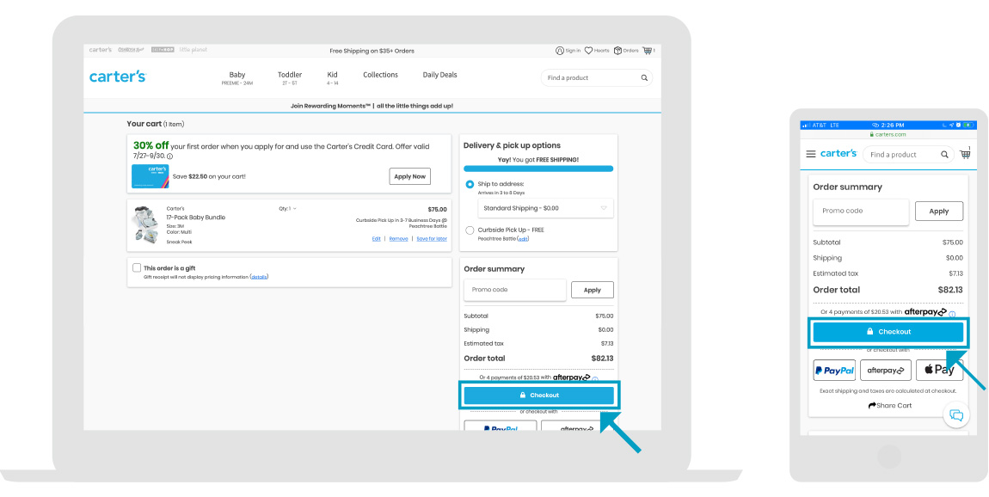
Task: Click the search magnifier in desktop search box
Action: 644,78
